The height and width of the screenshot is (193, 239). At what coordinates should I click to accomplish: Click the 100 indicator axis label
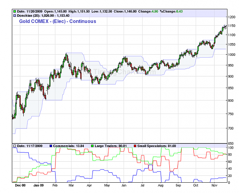(x=231, y=148)
